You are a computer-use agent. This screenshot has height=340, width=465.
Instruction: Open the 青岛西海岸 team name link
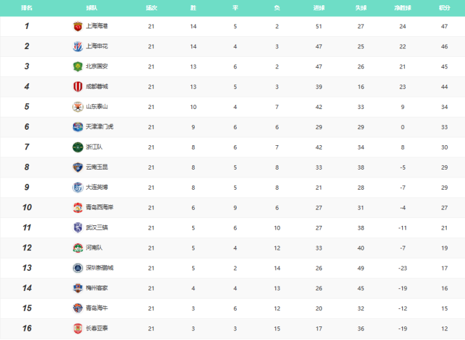[100, 207]
